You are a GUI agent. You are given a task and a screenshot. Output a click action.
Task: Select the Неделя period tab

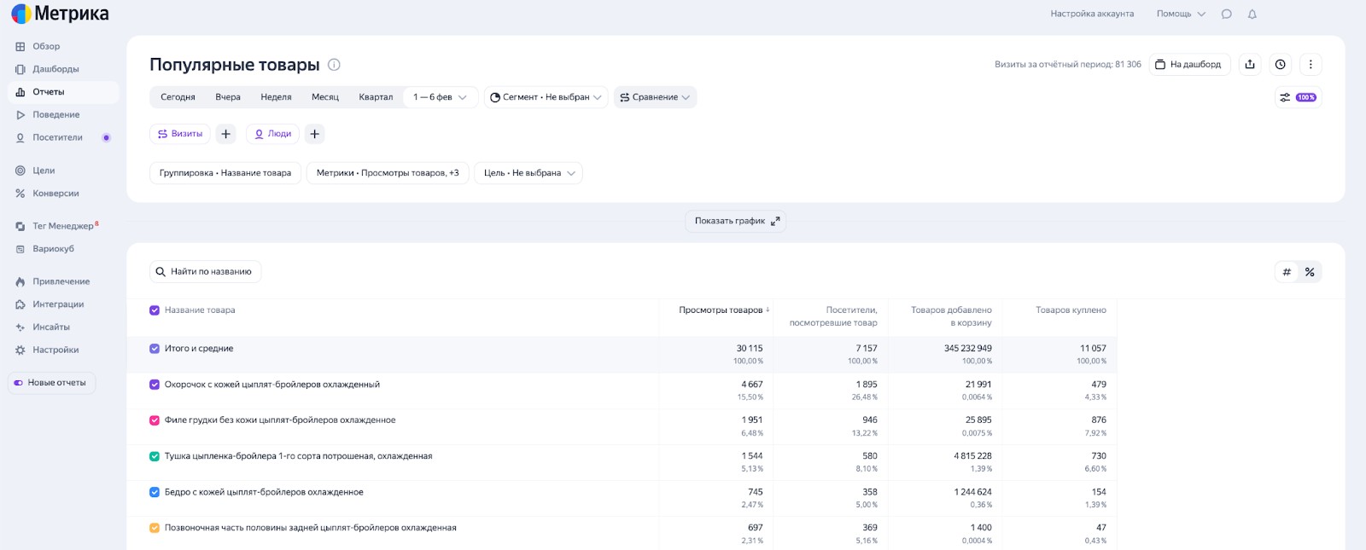(x=276, y=97)
